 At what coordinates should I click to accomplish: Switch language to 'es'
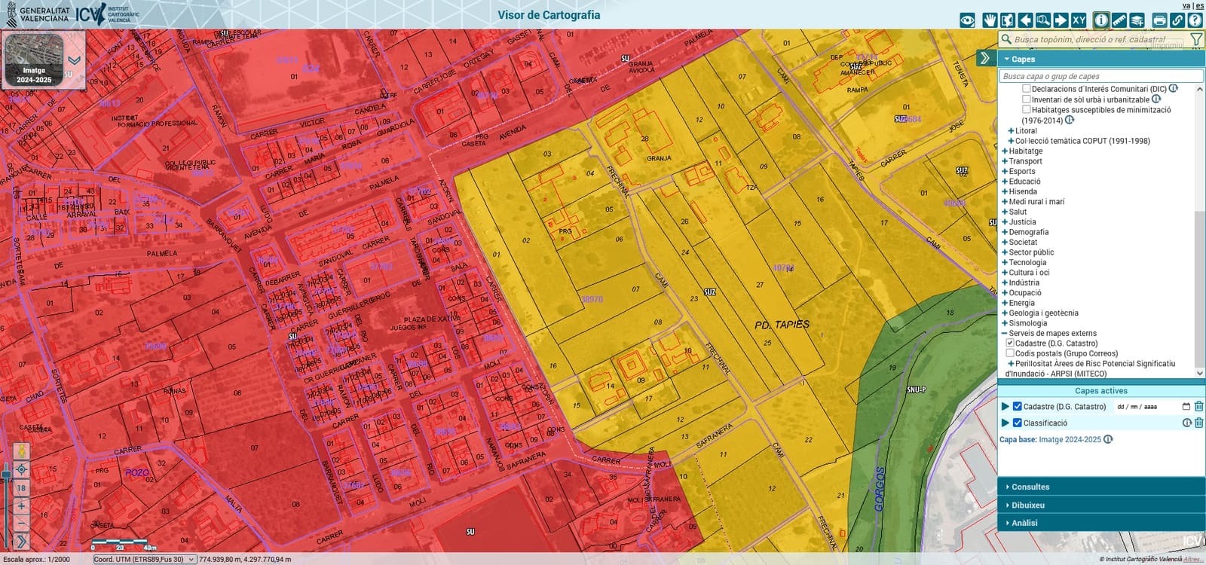coord(1199,5)
